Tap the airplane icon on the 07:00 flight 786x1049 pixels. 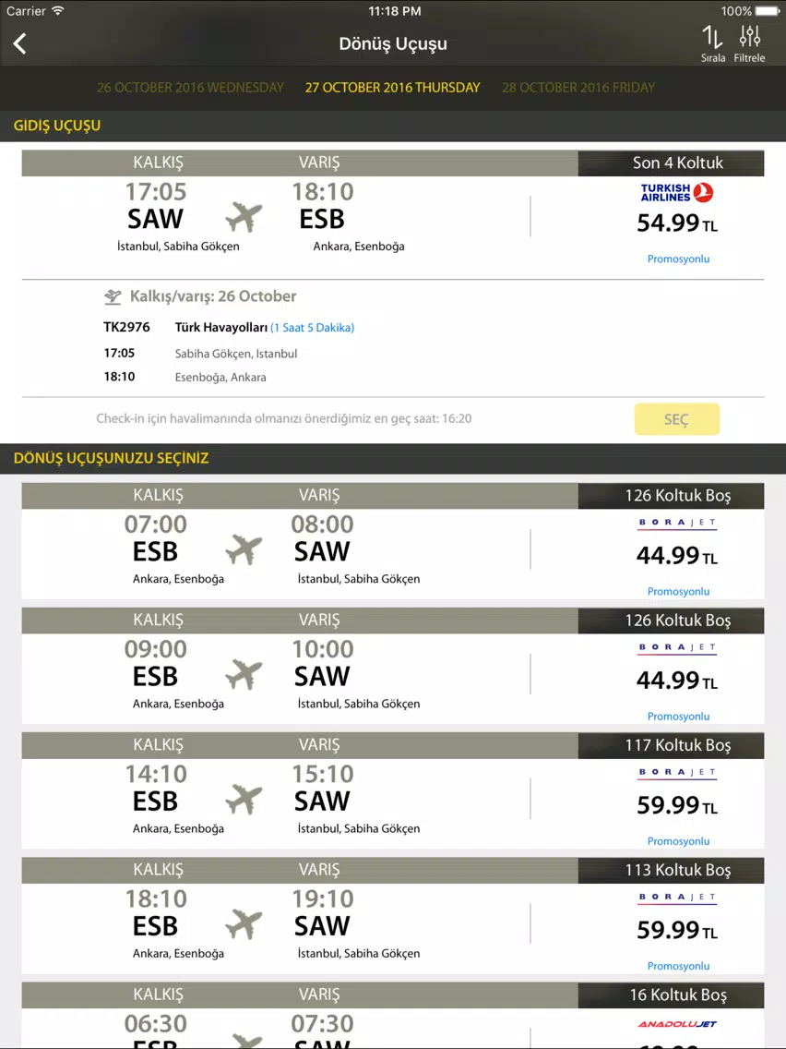244,550
